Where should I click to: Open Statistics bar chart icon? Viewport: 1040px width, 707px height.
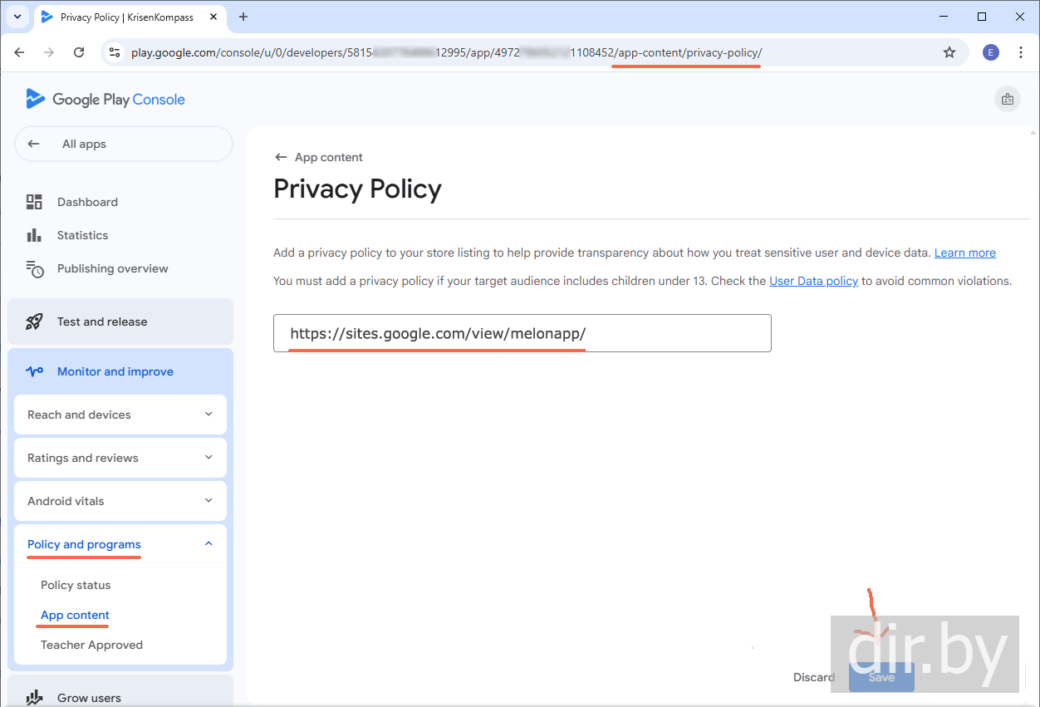click(34, 235)
